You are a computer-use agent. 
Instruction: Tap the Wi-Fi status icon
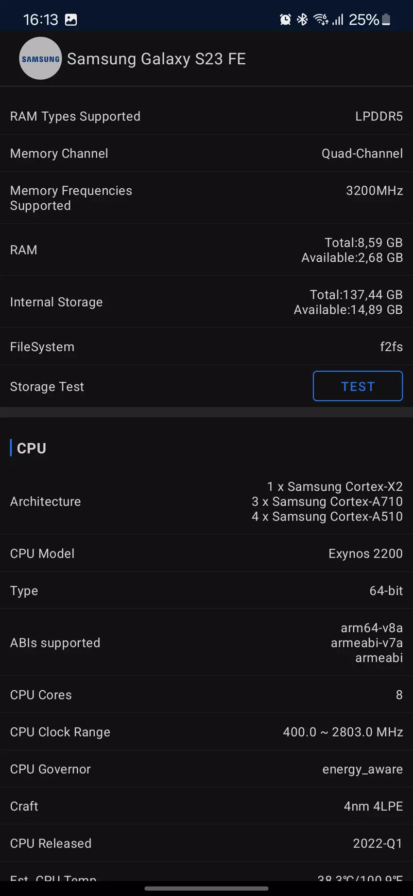point(321,19)
